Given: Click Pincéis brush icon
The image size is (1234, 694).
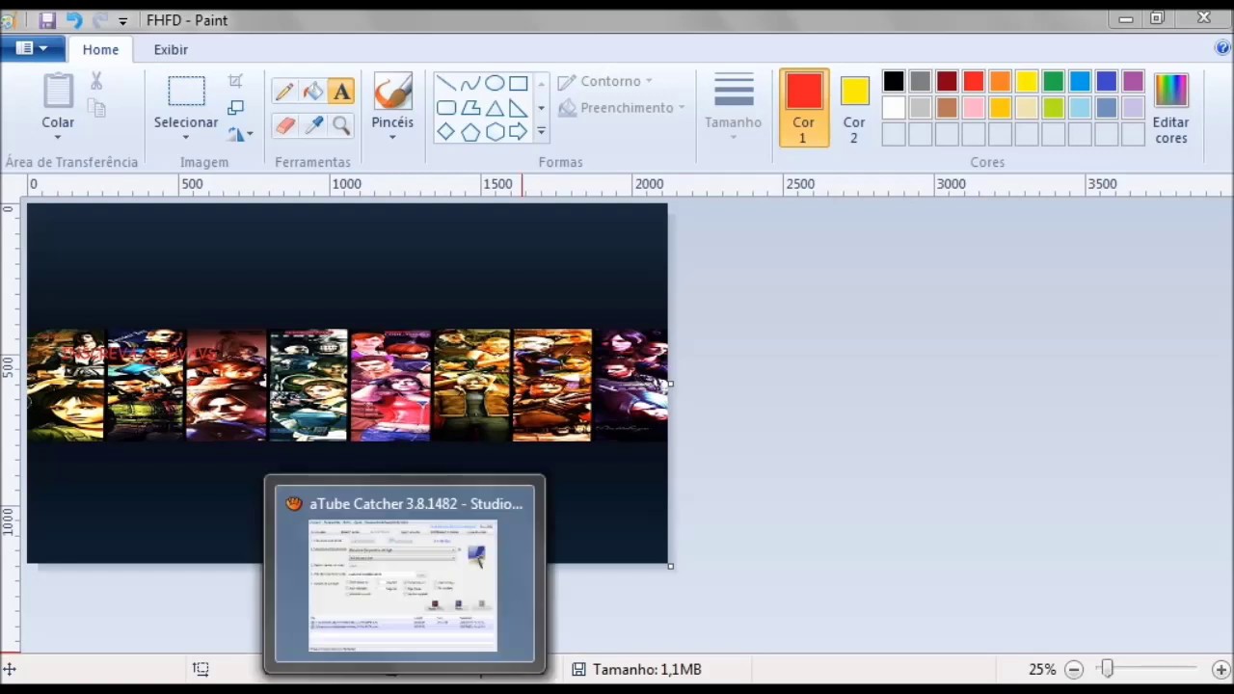Looking at the screenshot, I should (x=392, y=92).
